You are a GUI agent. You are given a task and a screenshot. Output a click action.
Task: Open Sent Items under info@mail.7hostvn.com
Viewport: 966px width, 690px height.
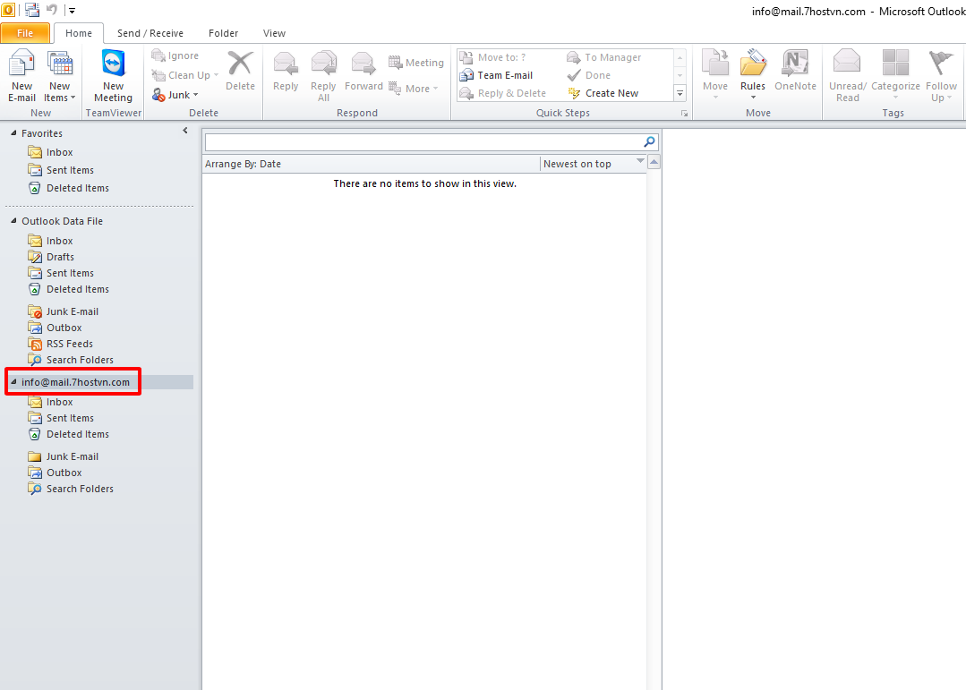61,418
